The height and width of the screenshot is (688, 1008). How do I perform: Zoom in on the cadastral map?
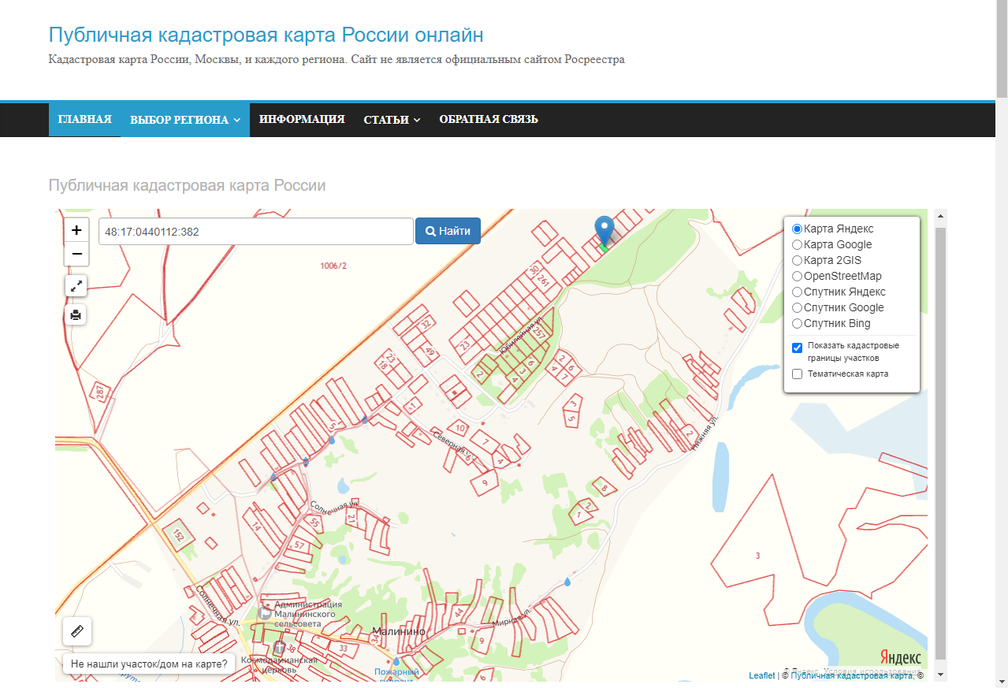coord(76,230)
